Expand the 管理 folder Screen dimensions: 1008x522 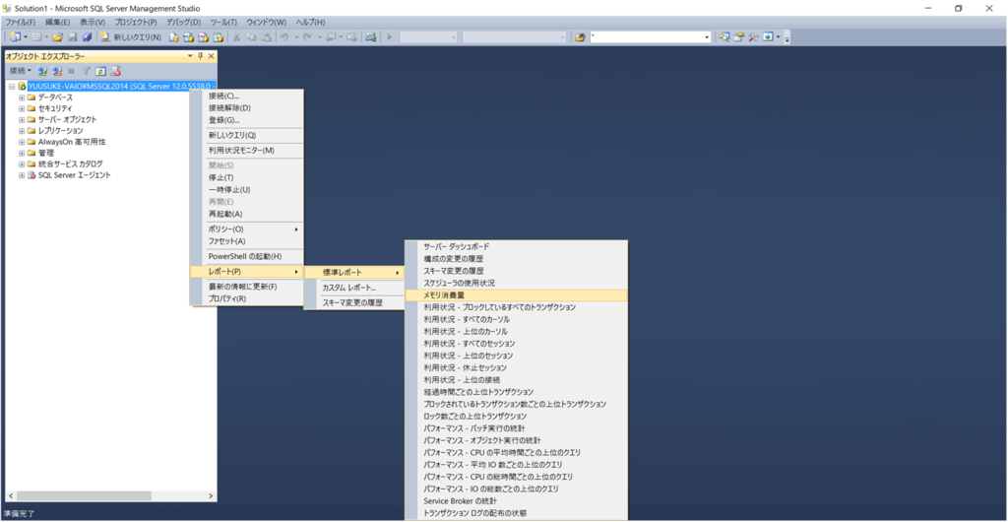(x=22, y=153)
